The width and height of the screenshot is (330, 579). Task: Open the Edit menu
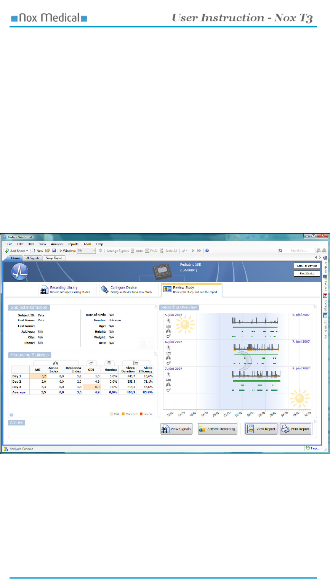pos(20,244)
